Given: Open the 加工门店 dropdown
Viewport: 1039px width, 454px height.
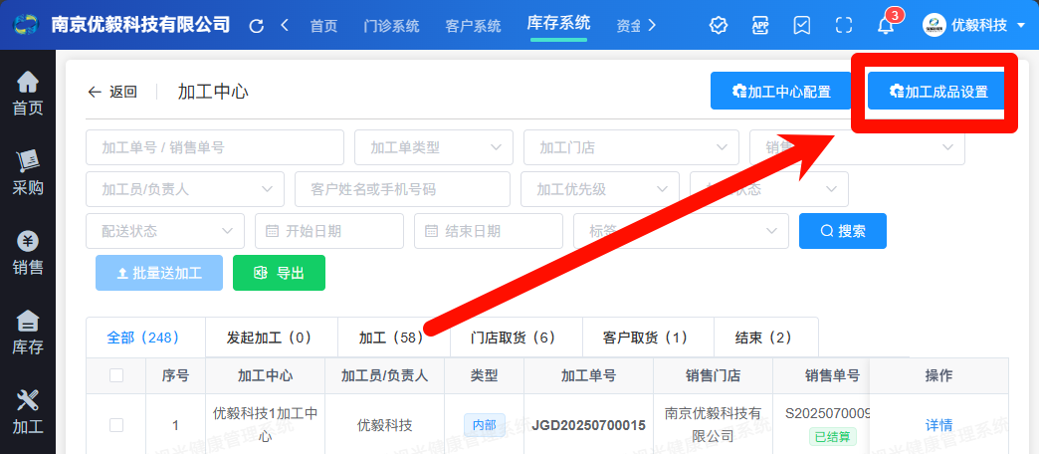Looking at the screenshot, I should [631, 147].
